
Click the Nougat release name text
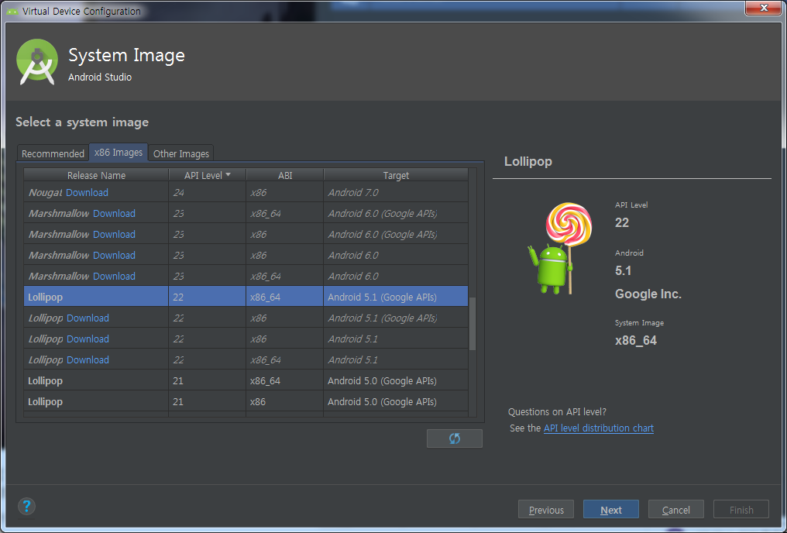(x=45, y=193)
